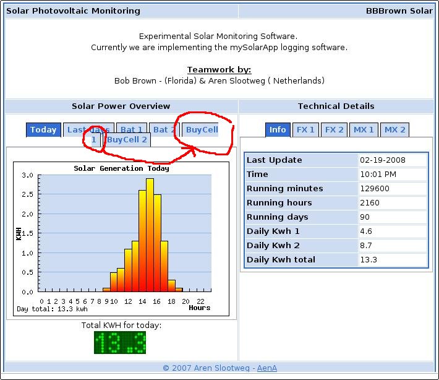Open the BuyCell 2 tab
Image resolution: width=439 pixels, height=380 pixels.
point(127,140)
